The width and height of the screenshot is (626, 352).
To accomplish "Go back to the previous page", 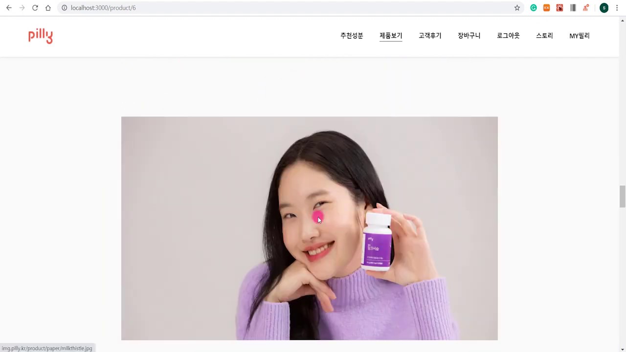I will click(x=9, y=8).
